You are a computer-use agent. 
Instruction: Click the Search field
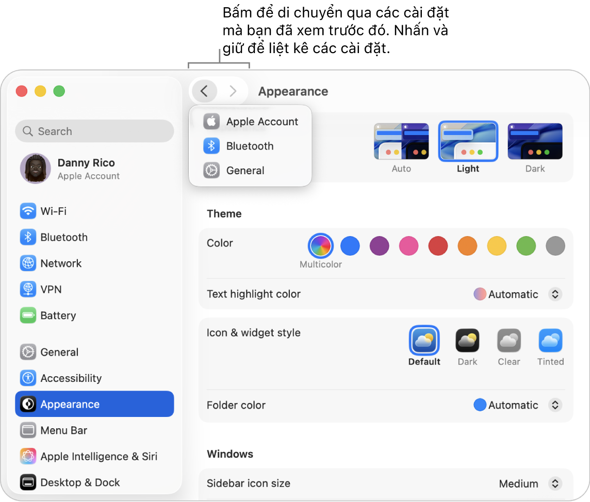(x=95, y=131)
